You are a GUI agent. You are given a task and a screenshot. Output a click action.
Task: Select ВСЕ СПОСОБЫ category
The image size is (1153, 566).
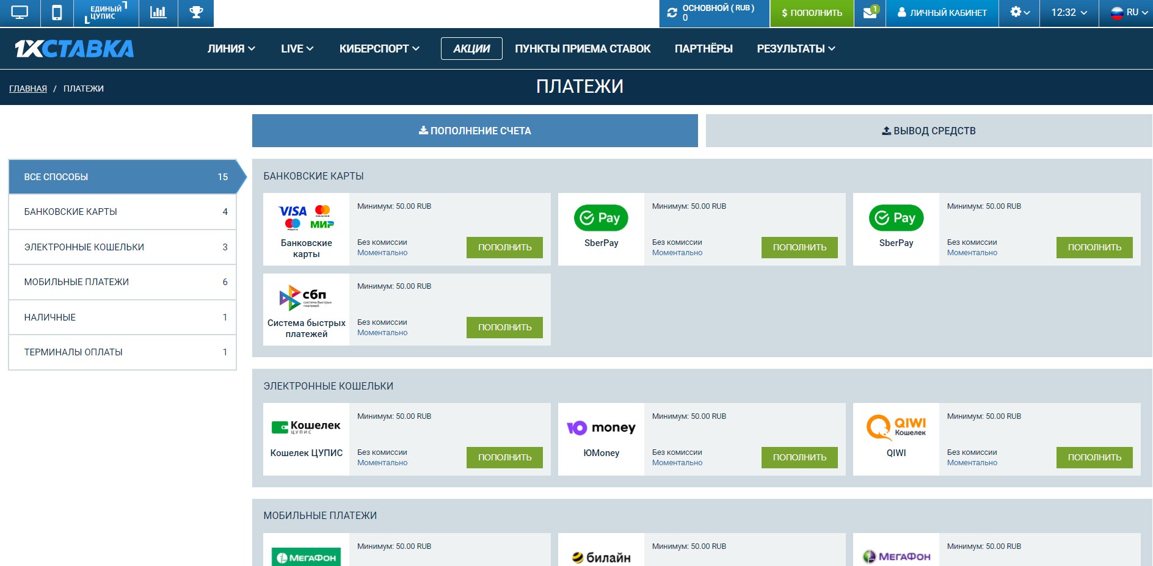[x=123, y=177]
